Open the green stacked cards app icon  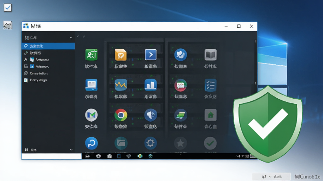pos(181,115)
